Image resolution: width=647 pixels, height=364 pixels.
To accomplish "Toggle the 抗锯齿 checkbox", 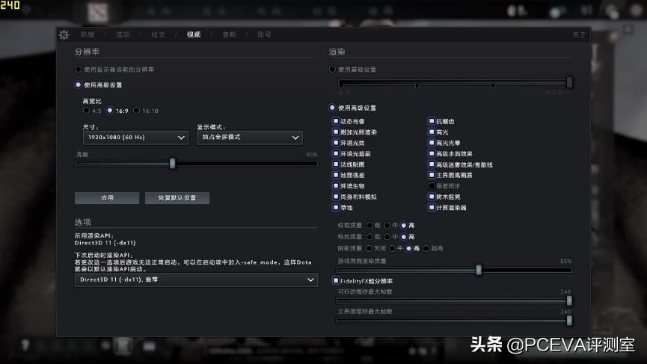I will click(432, 121).
